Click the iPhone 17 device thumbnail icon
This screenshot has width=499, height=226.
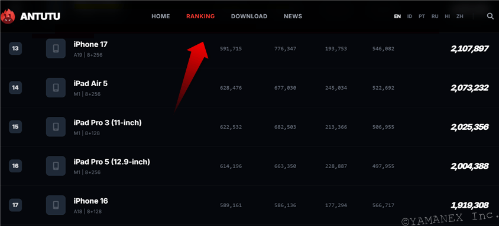tap(56, 48)
